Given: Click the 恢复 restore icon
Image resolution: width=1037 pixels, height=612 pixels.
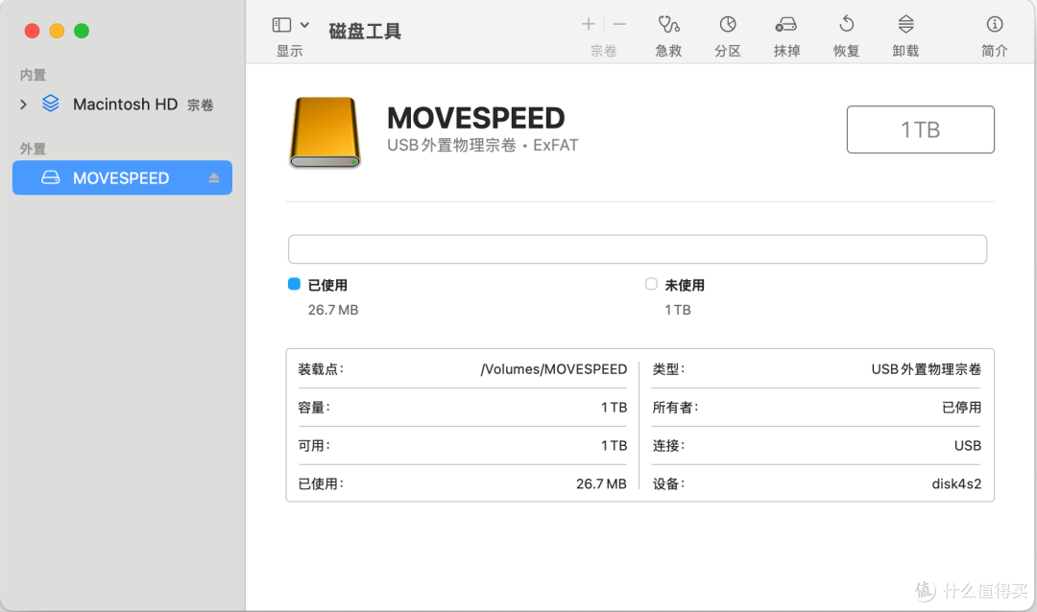Looking at the screenshot, I should click(847, 24).
